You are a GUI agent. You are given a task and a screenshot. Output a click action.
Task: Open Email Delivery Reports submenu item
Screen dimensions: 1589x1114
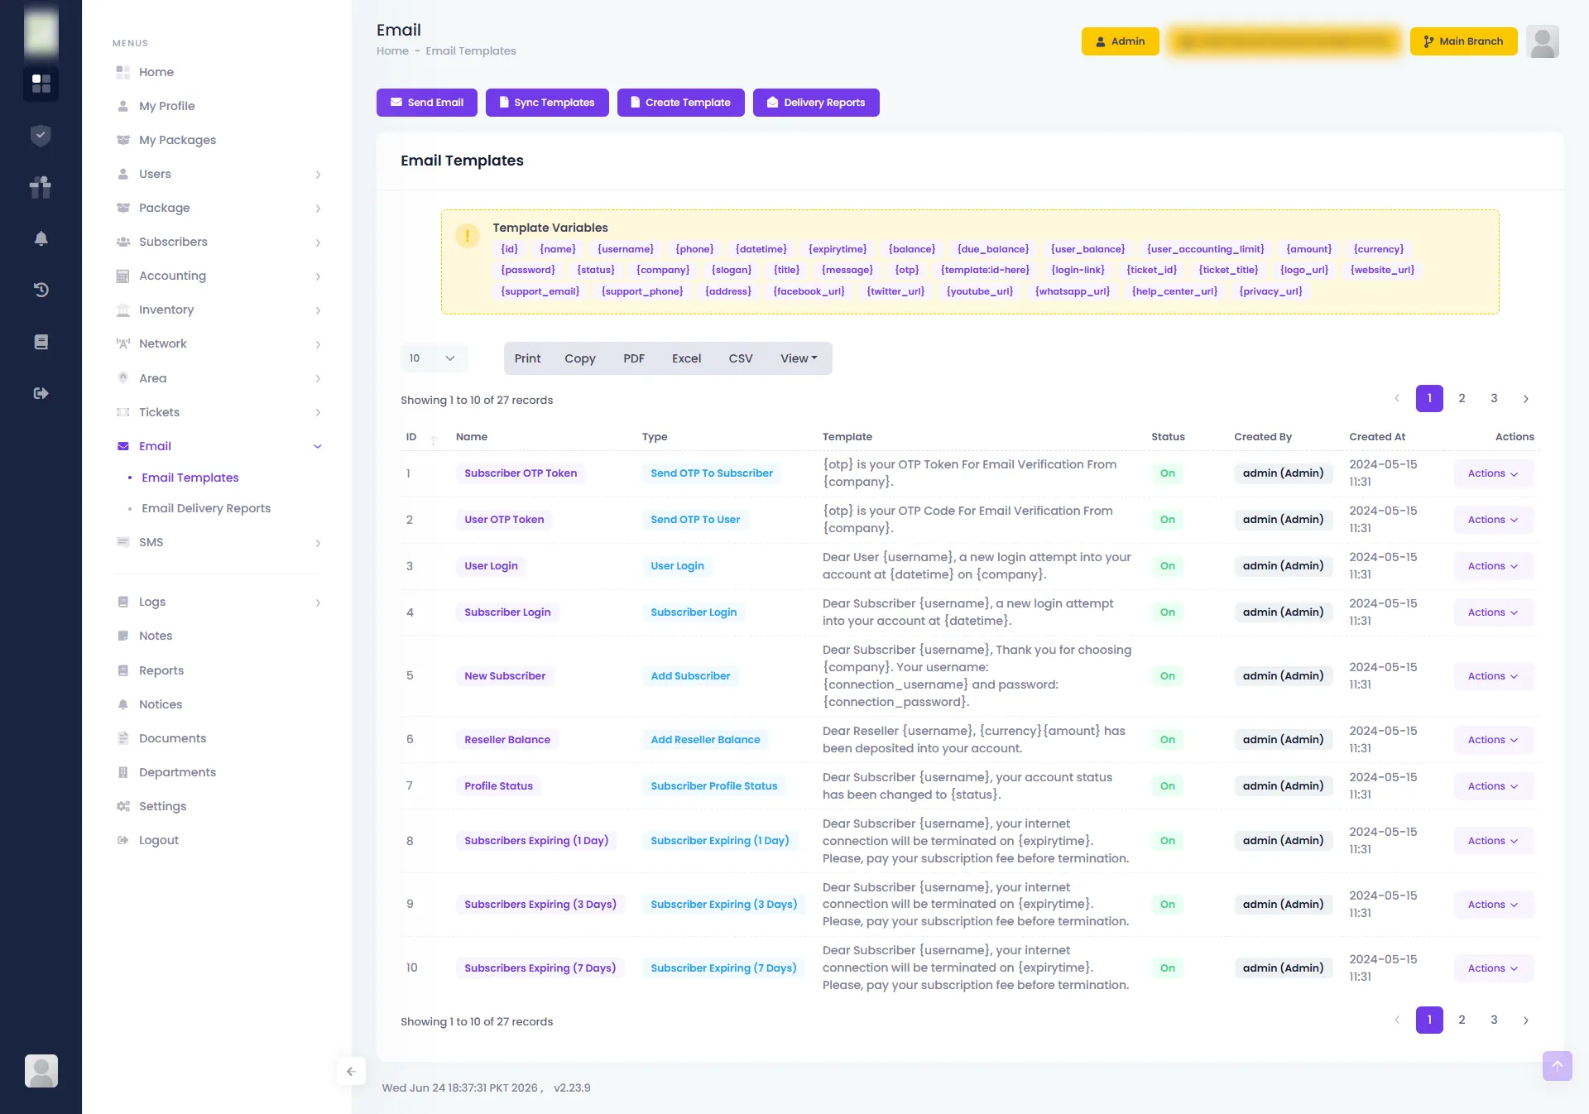[x=206, y=508]
